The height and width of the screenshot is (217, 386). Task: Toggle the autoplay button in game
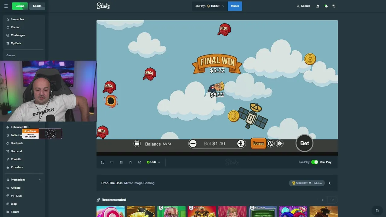point(271,144)
